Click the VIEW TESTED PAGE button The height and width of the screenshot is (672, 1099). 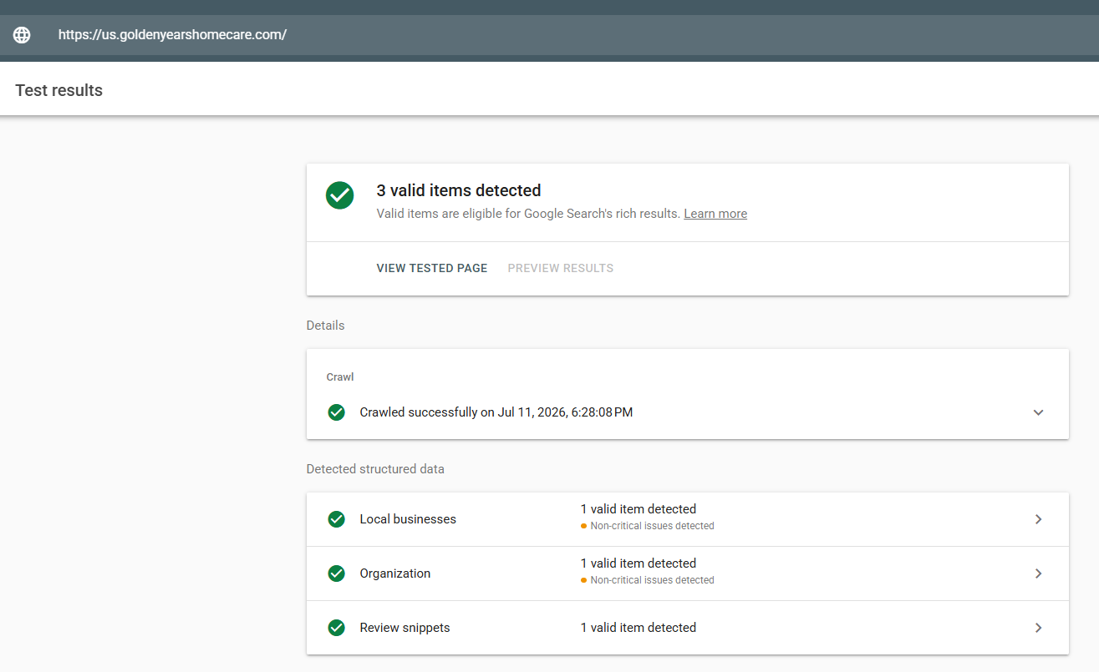point(432,268)
